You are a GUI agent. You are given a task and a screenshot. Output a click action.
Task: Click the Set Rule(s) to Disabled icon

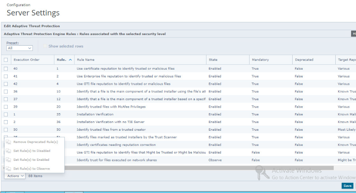click(9, 151)
